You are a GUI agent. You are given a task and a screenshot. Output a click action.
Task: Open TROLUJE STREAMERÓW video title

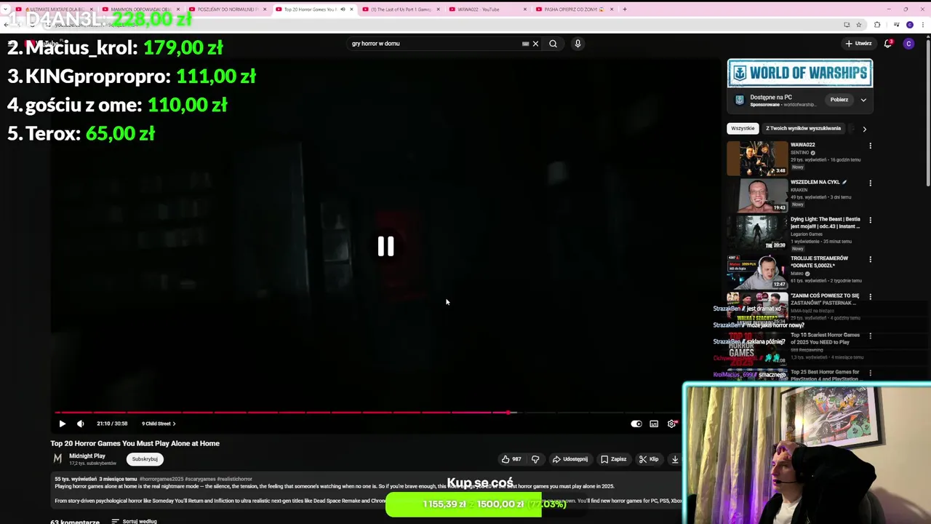(x=820, y=262)
